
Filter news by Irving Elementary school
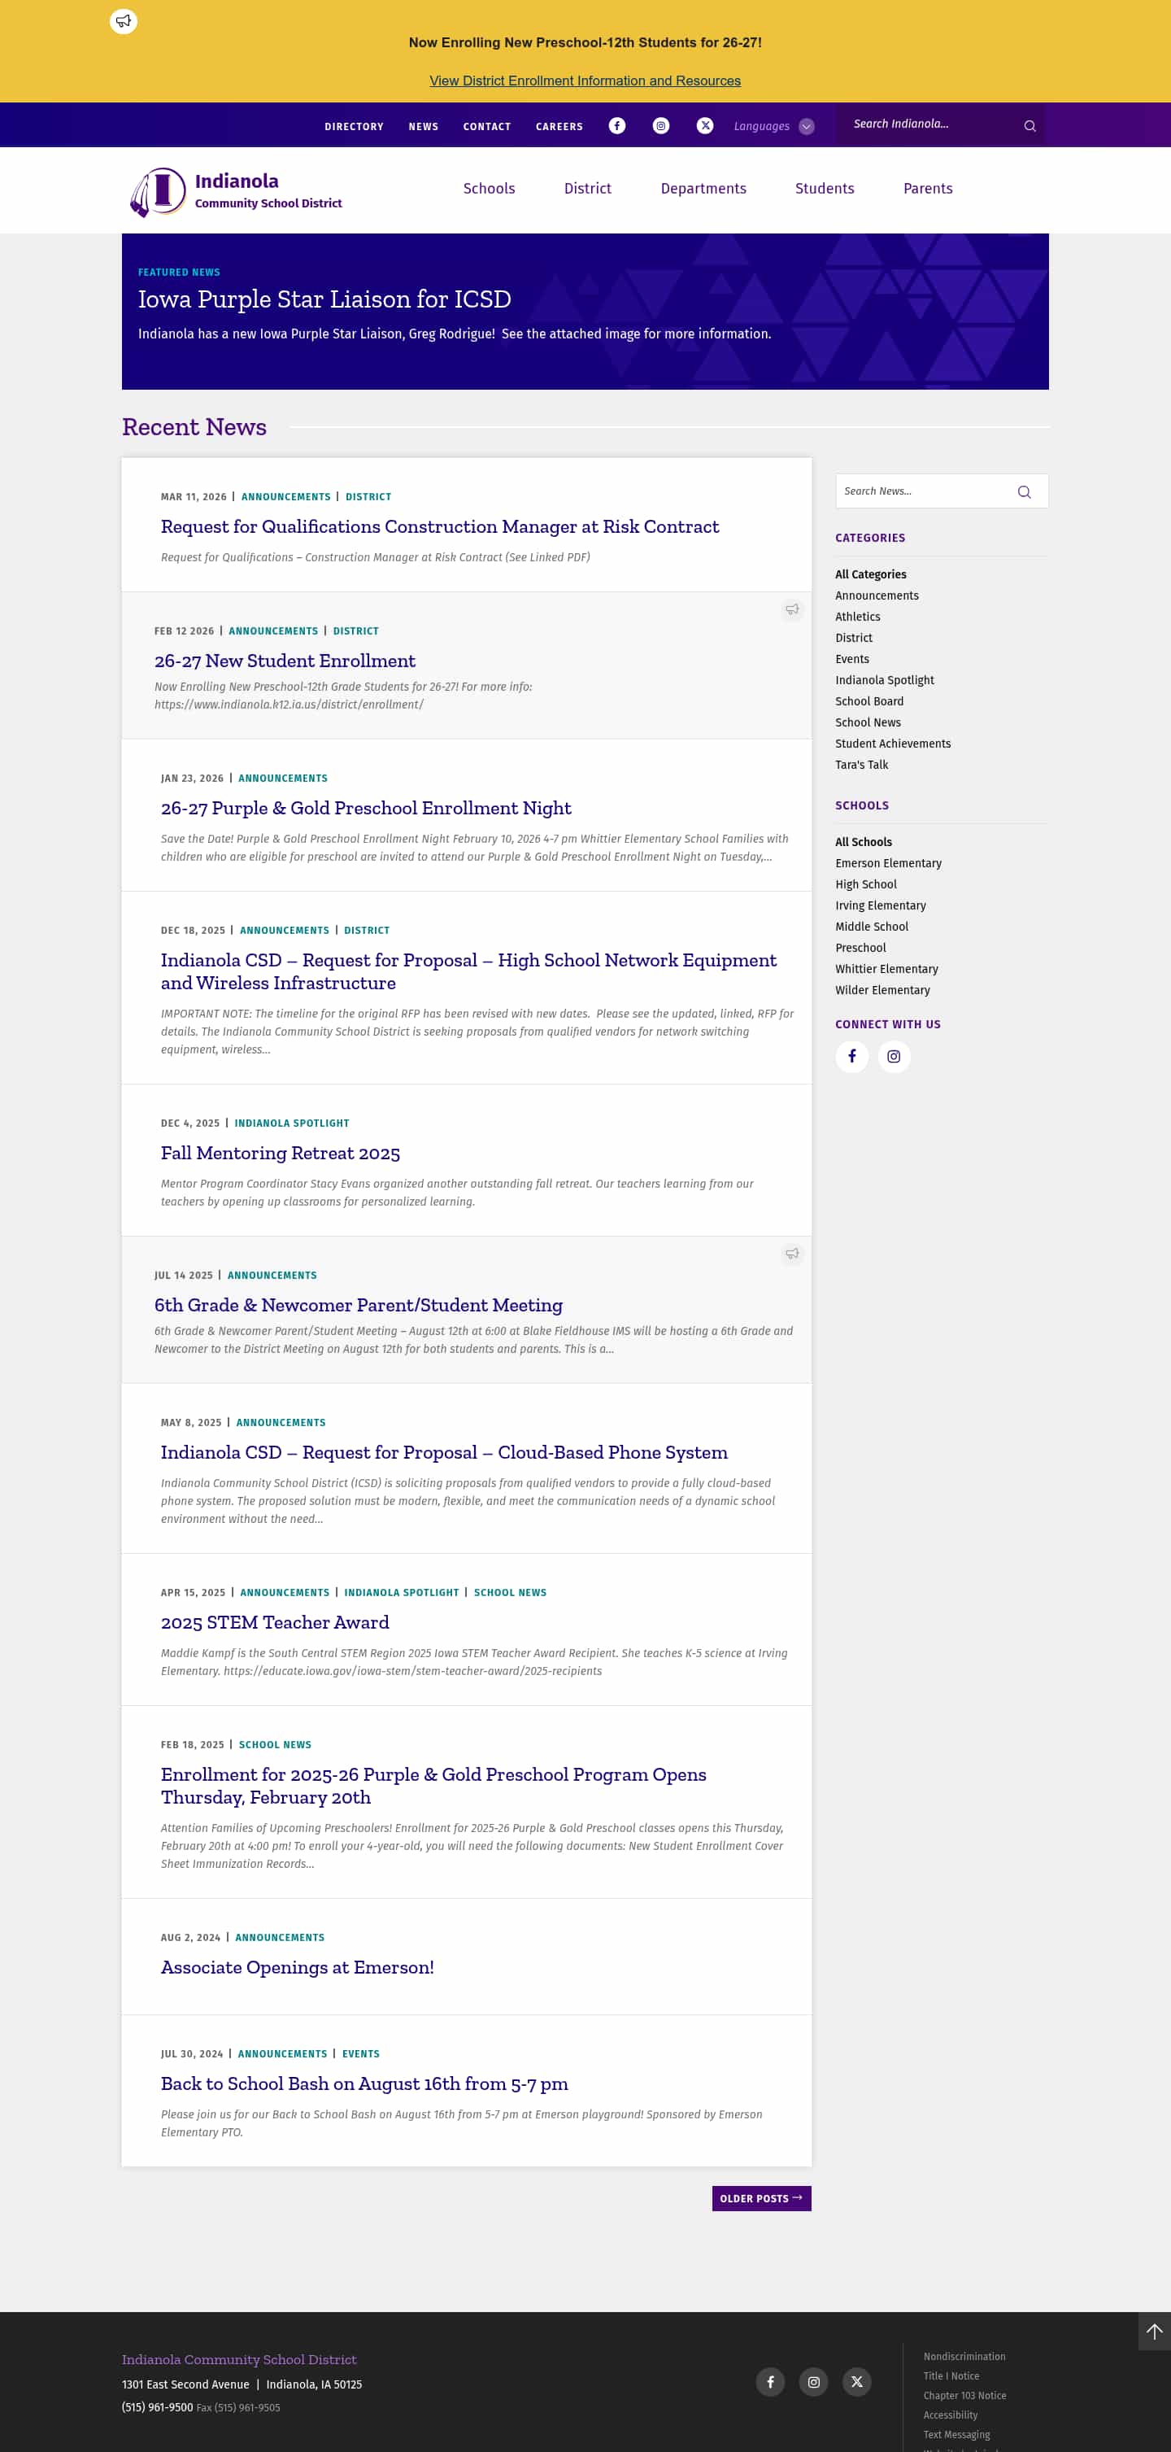(881, 905)
